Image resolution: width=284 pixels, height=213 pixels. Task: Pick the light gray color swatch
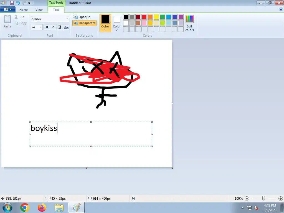(132, 23)
